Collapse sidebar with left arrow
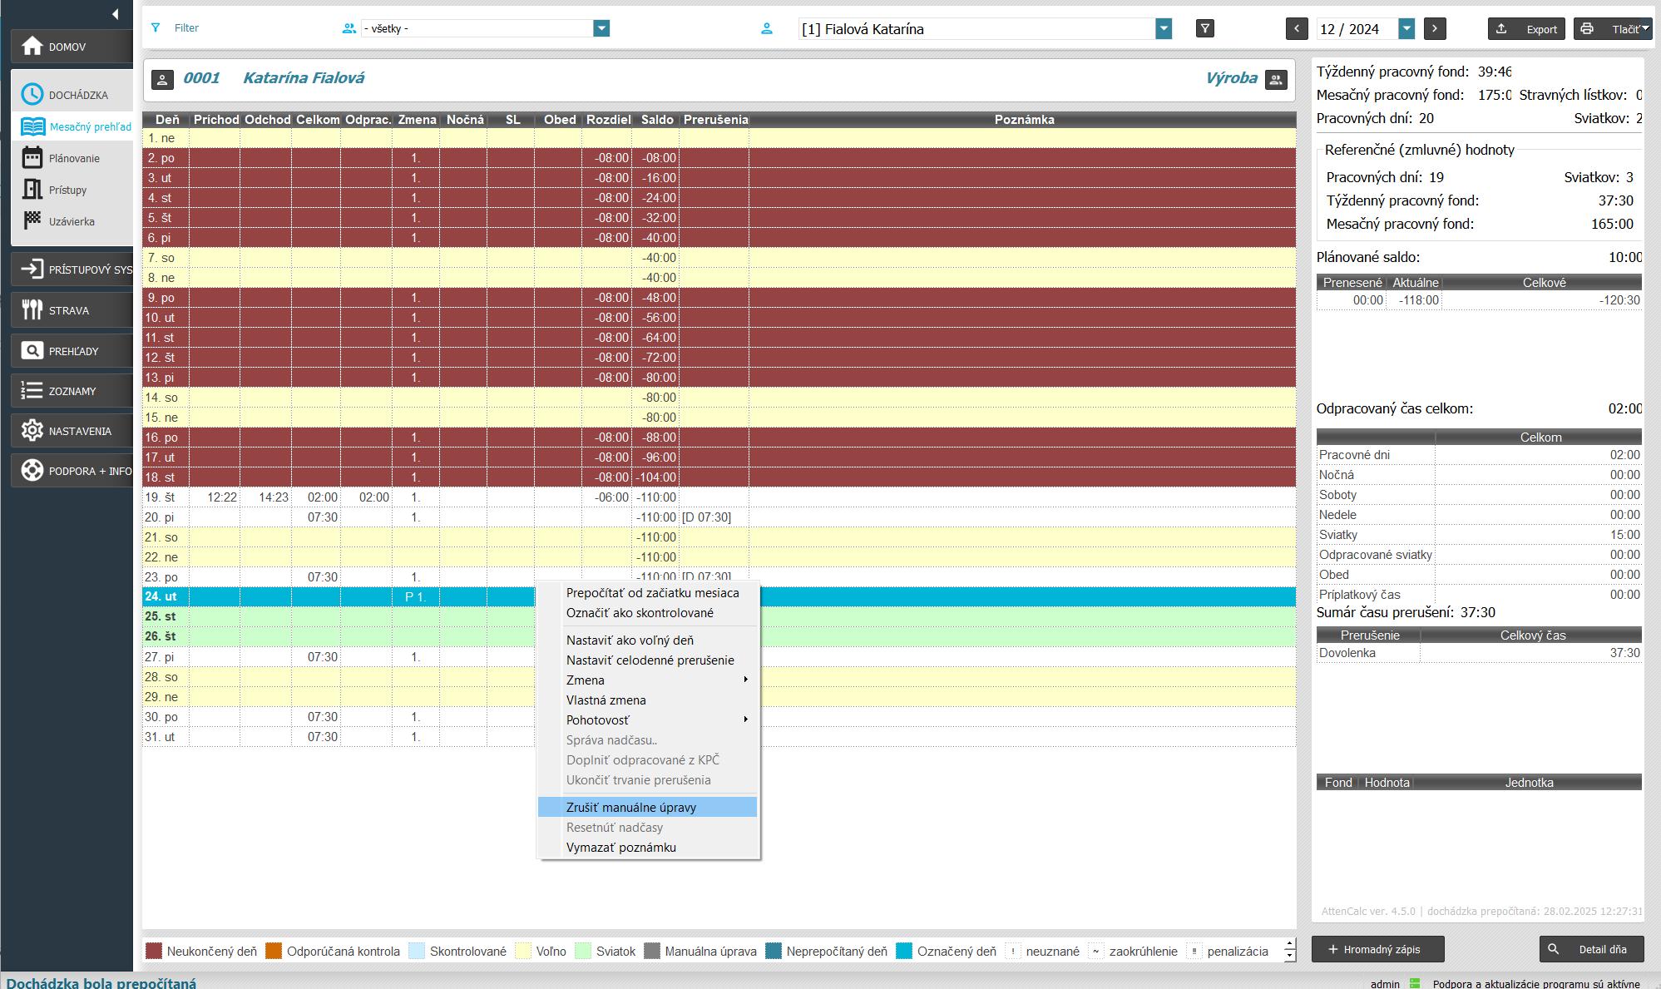Screen dimensions: 1661x989 pos(115,13)
